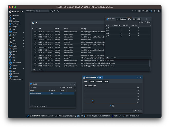Click the theme icon beside settings gear
The image size is (169, 128).
pyautogui.click(x=155, y=11)
